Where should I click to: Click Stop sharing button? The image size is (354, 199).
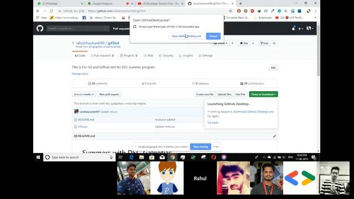click(200, 147)
